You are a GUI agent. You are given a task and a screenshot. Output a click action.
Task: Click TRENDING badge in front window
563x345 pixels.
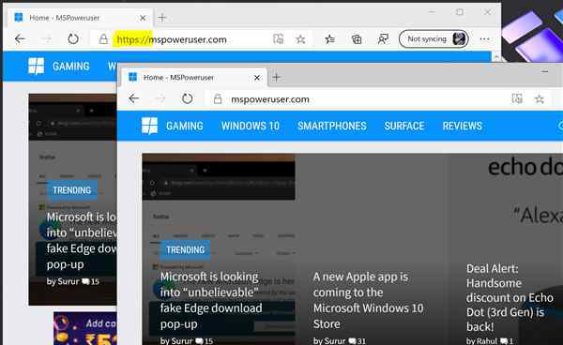click(185, 250)
